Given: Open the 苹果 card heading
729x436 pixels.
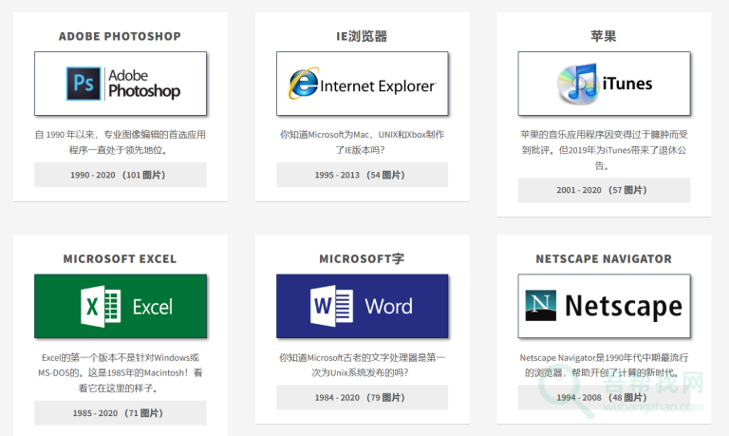Looking at the screenshot, I should tap(604, 36).
